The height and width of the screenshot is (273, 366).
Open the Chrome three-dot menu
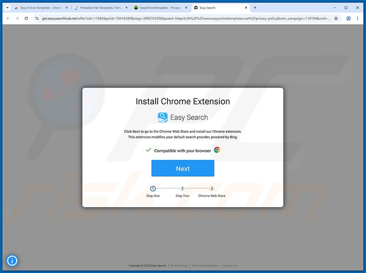pos(357,18)
